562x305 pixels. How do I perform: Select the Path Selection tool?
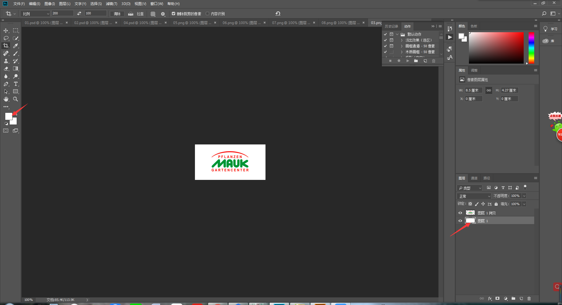(6, 91)
